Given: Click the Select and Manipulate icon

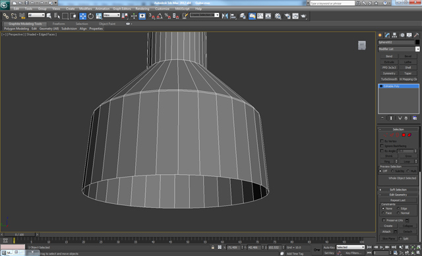Looking at the screenshot, I should tap(134, 16).
